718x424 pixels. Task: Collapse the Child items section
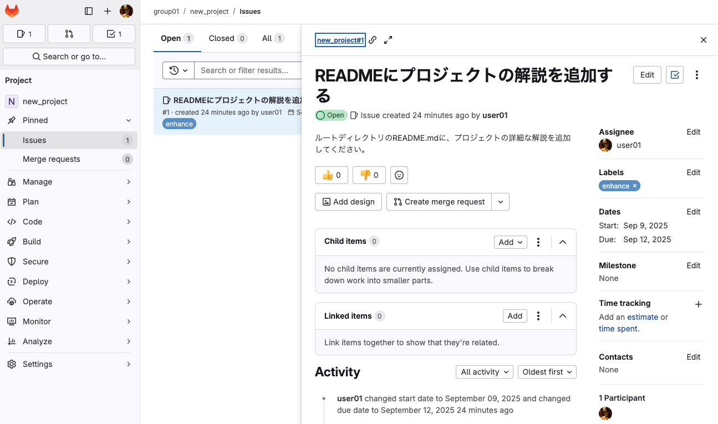(x=563, y=242)
